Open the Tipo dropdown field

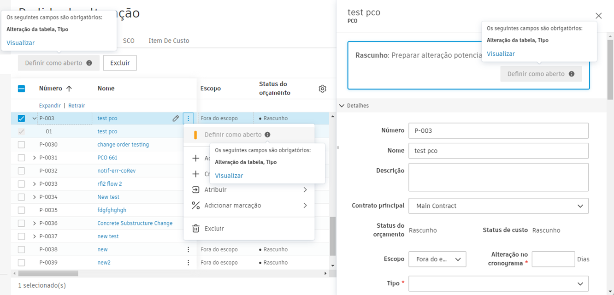(x=498, y=283)
